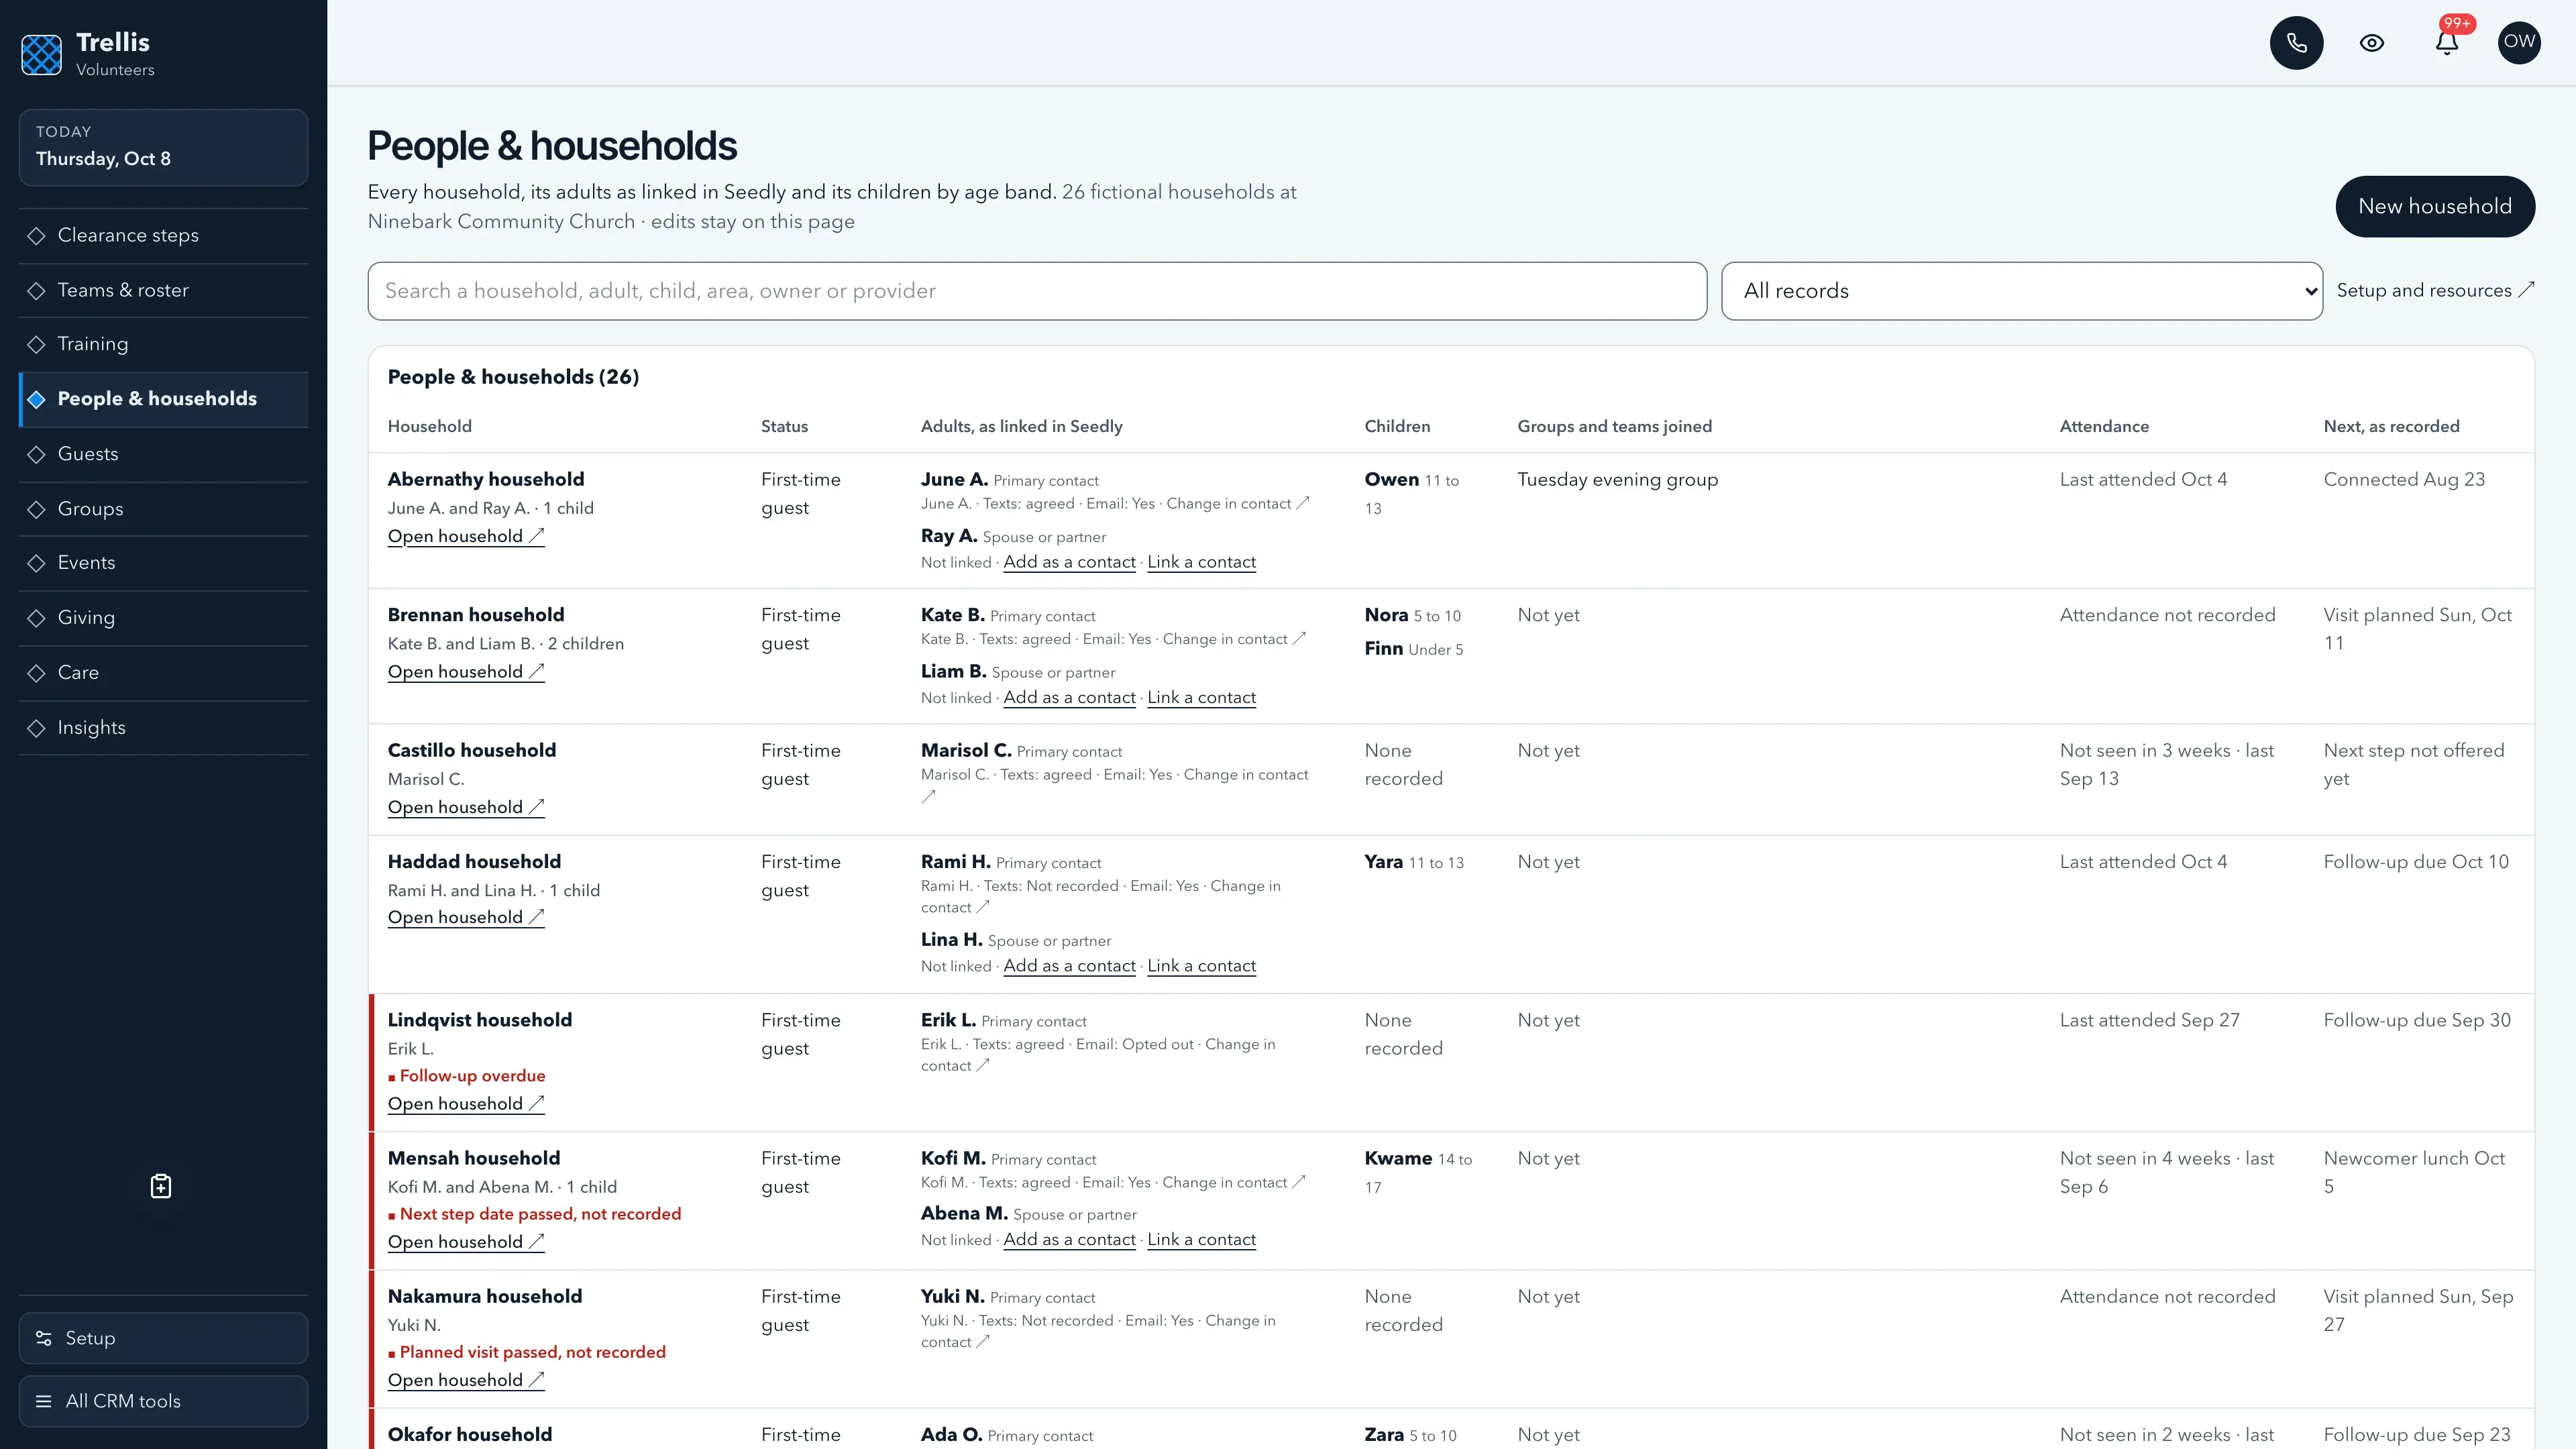Open the Nakamura household
The height and width of the screenshot is (1449, 2576).
coord(466,1381)
